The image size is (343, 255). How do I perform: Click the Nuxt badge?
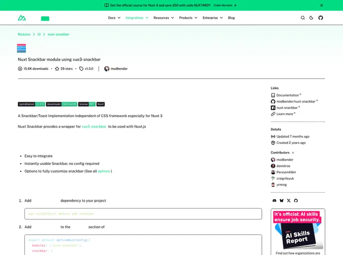(x=101, y=104)
